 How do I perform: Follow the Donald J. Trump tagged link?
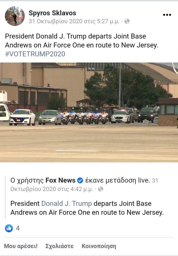[67, 203]
